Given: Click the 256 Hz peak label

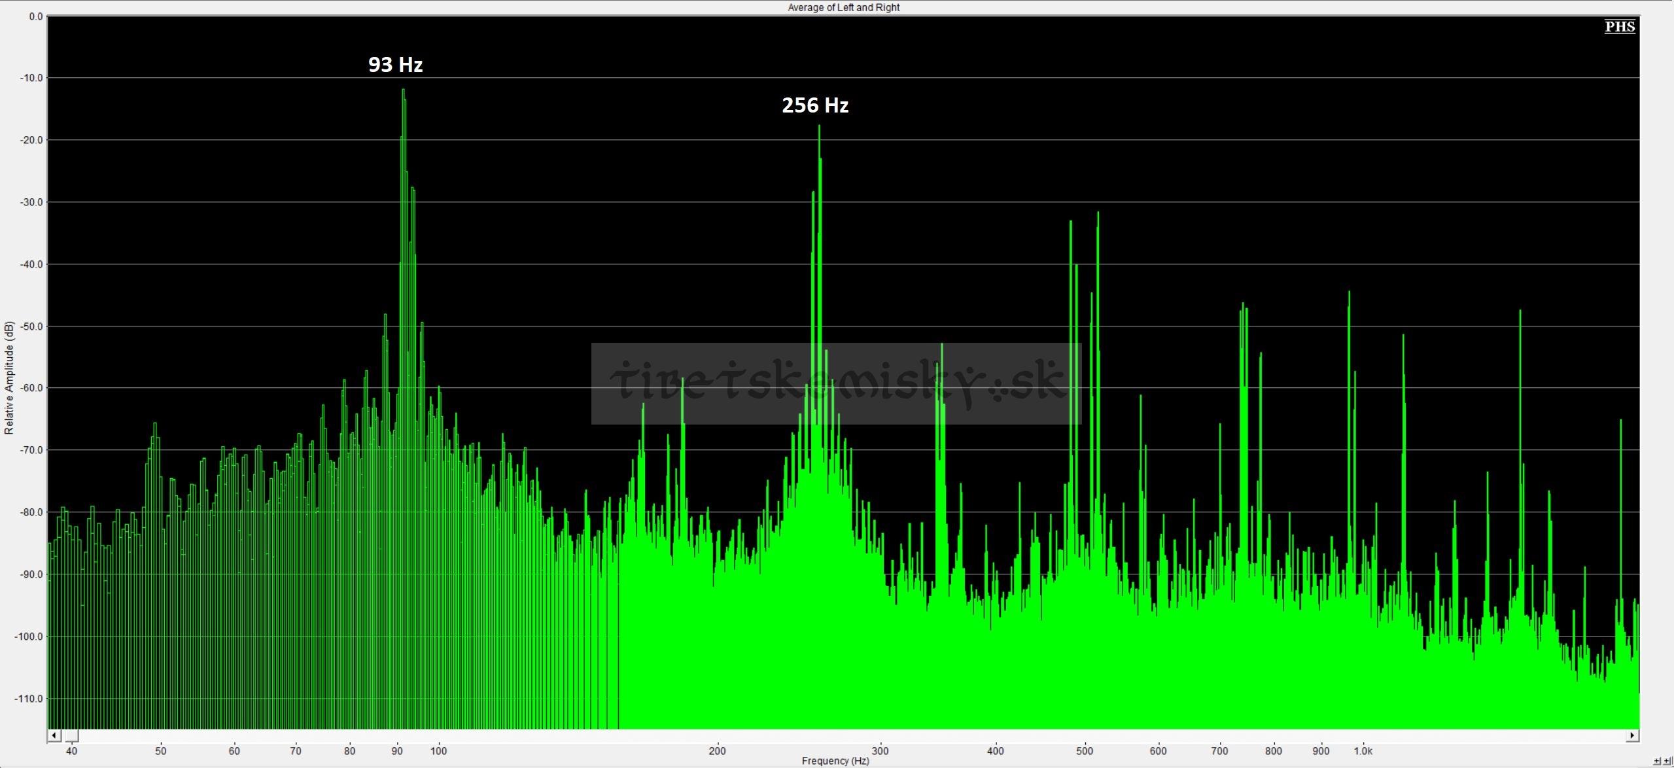Looking at the screenshot, I should point(815,105).
